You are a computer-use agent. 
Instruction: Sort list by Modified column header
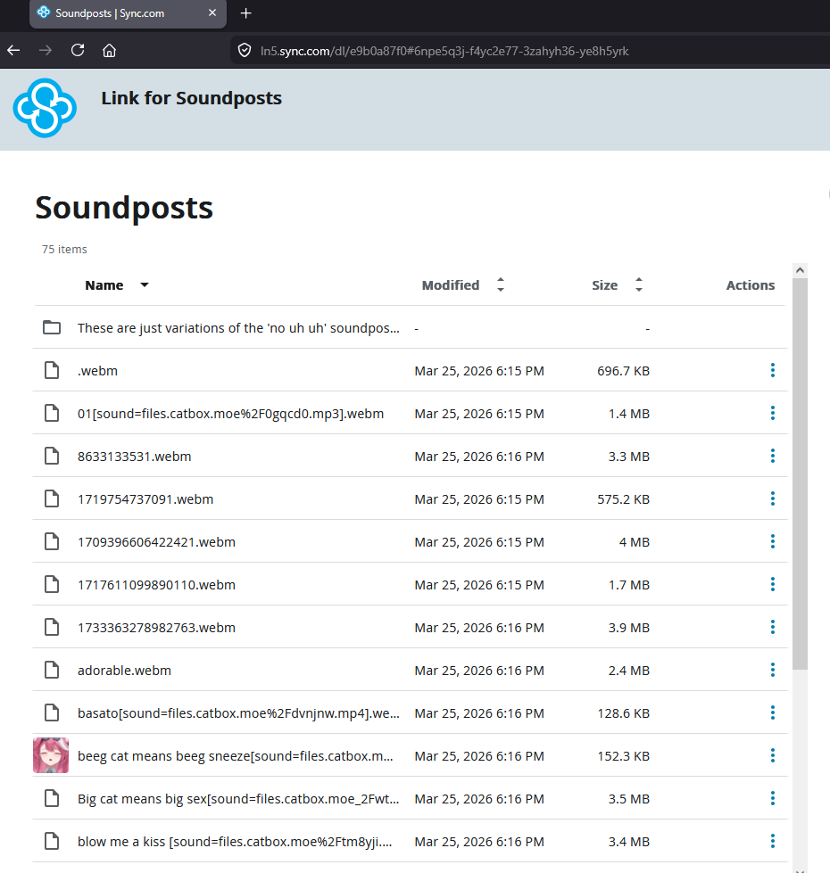450,285
